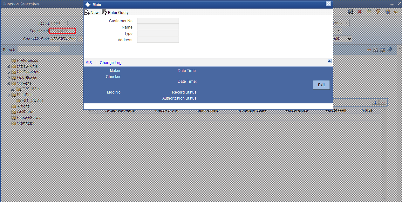Click the Exit button in Main window
This screenshot has height=202, width=402.
pos(321,85)
